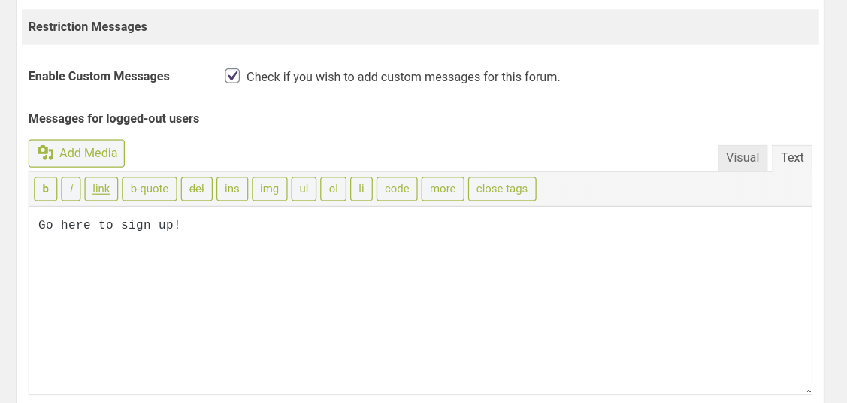Image resolution: width=847 pixels, height=403 pixels.
Task: Click the Add Media camera icon
Action: [46, 153]
